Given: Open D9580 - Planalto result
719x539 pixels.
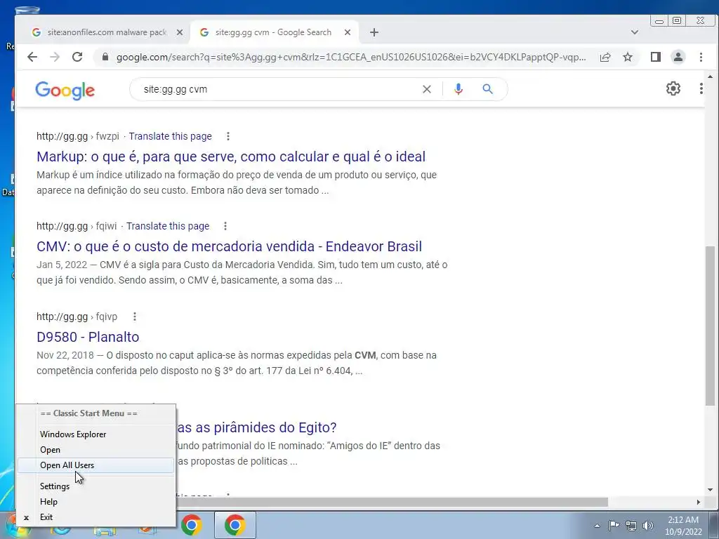Looking at the screenshot, I should click(88, 337).
